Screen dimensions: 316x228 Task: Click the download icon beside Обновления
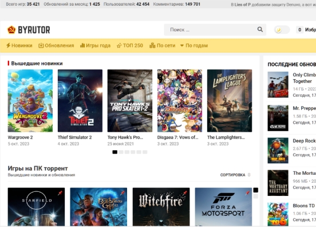(41, 45)
